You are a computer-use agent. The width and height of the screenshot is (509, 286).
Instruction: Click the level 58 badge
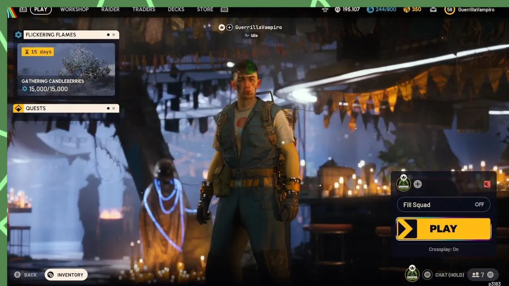click(450, 10)
